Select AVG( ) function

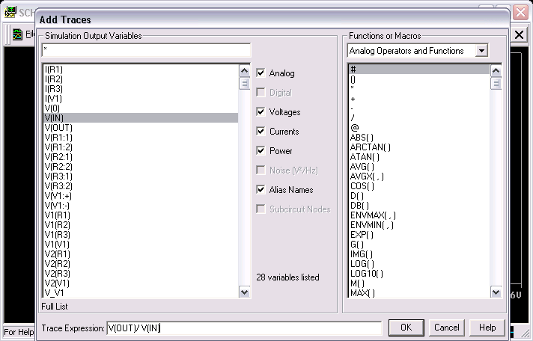pyautogui.click(x=419, y=167)
